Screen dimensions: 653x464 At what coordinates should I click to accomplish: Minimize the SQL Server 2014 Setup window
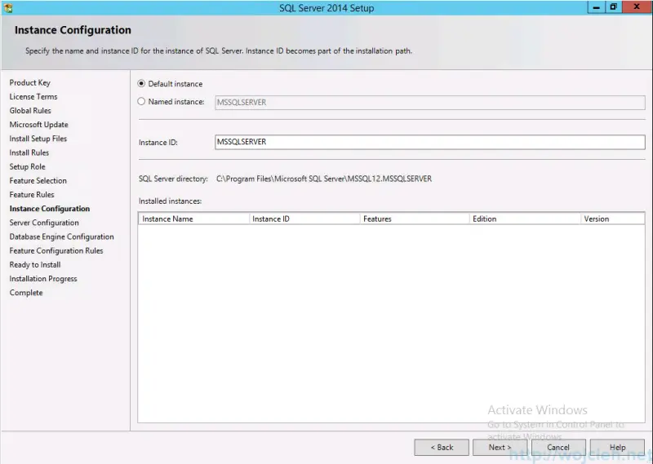point(597,7)
